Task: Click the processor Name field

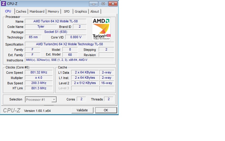Action: (55, 21)
